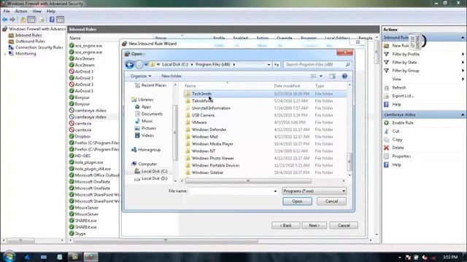Screen dimensions: 467x262
Task: Click the search magnifier in Open dialog
Action: (x=347, y=65)
